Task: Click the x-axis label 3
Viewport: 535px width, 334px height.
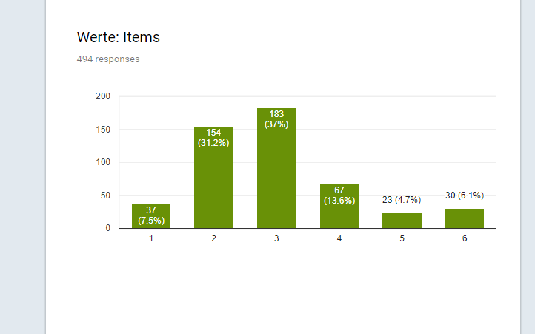Action: (276, 238)
